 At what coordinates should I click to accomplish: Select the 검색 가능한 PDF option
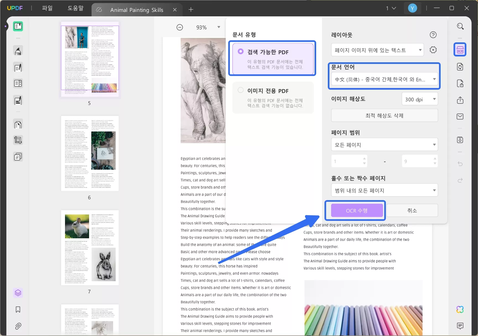[x=273, y=58]
